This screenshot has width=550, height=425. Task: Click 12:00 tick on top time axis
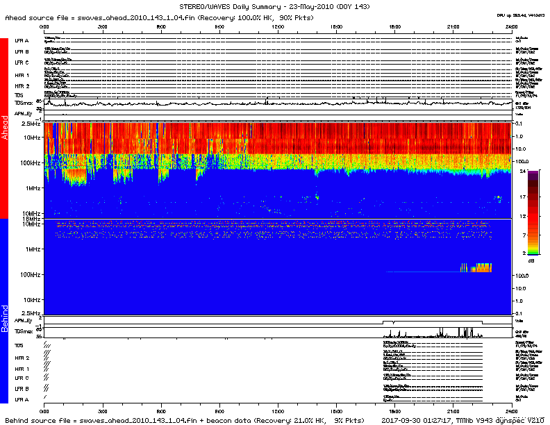(x=278, y=25)
